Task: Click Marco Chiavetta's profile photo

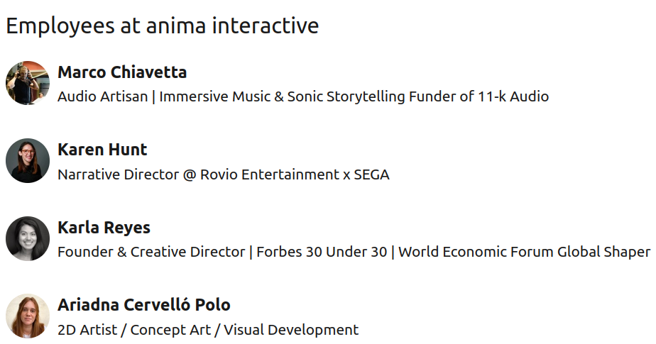Action: [28, 83]
